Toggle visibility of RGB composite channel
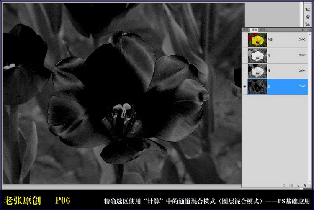The image size is (314, 210). (x=245, y=40)
